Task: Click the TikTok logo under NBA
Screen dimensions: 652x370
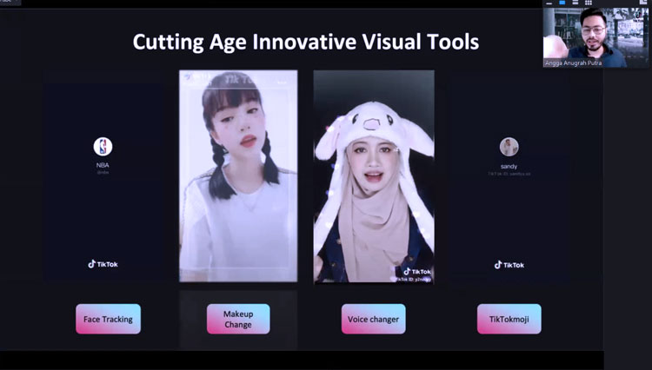Action: (103, 264)
